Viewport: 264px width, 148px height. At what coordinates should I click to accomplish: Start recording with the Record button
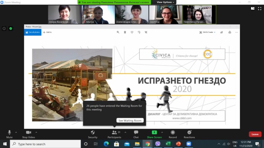[173, 134]
